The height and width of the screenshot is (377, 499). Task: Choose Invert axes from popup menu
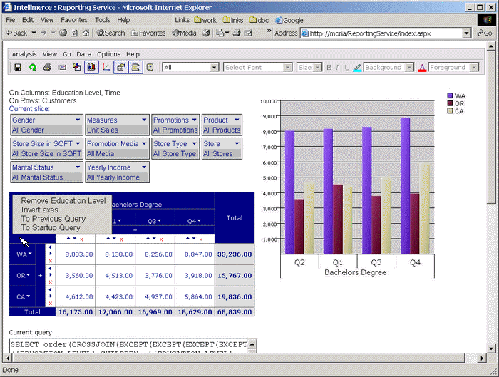click(40, 210)
